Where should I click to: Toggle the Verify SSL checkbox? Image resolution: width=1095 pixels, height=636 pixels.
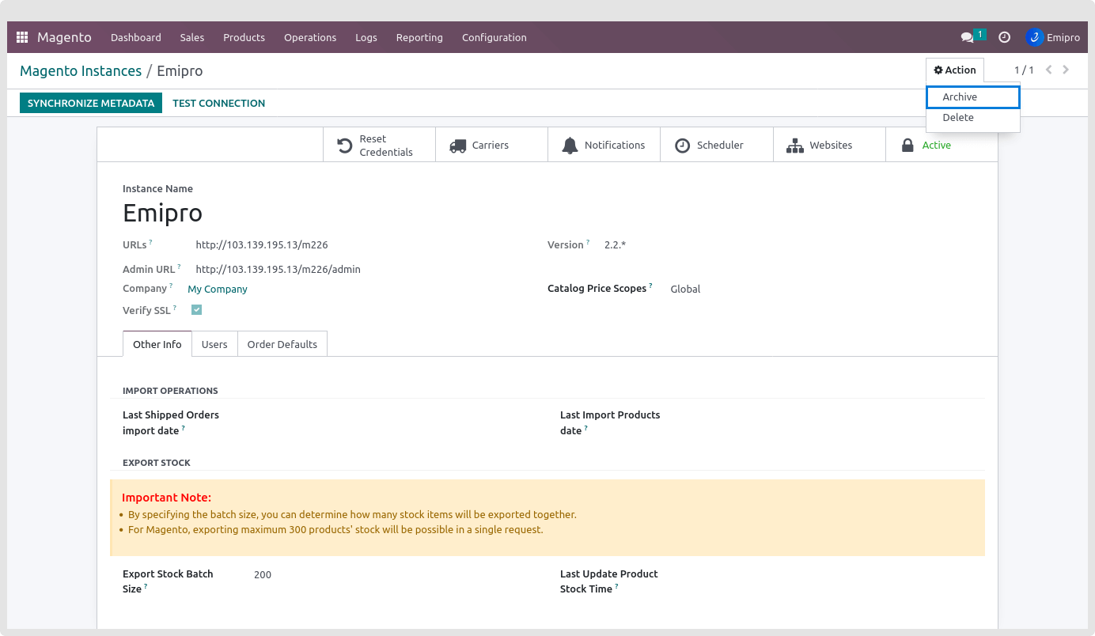pos(196,310)
